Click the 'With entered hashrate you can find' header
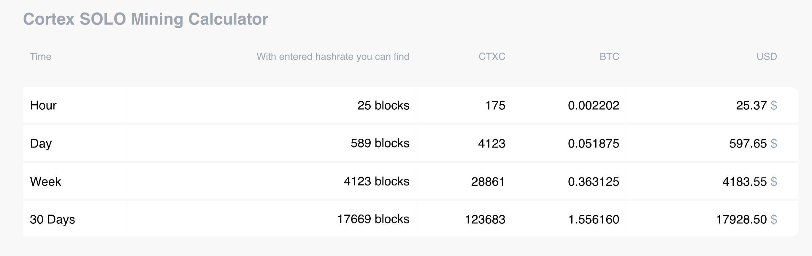 333,56
